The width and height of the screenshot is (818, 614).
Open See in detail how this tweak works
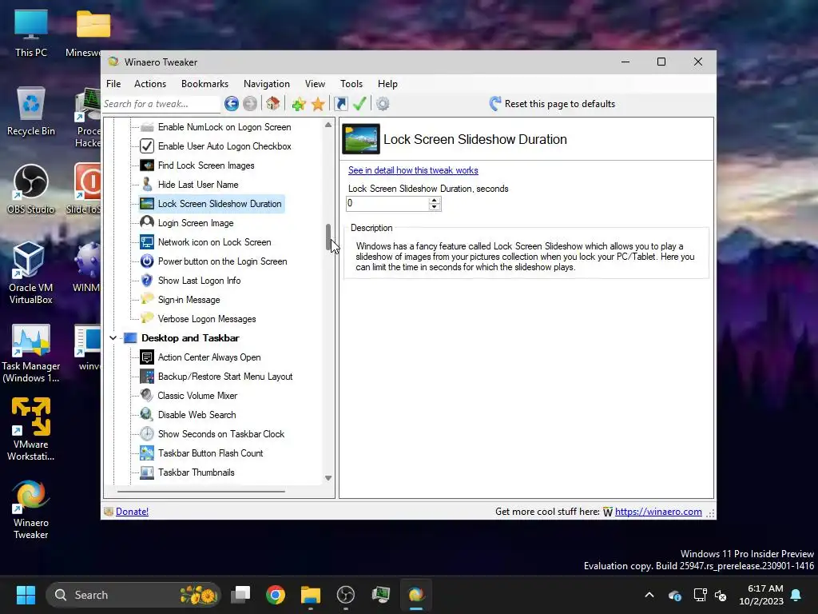point(413,170)
